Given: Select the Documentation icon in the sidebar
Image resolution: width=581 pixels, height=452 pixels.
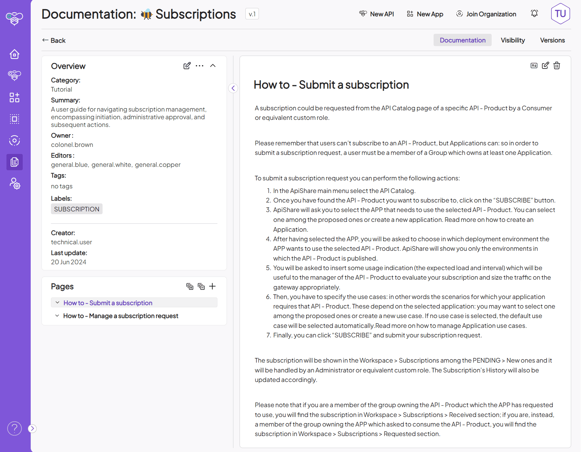Looking at the screenshot, I should point(14,162).
